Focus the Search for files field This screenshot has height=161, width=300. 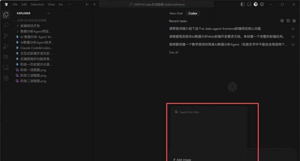click(209, 112)
